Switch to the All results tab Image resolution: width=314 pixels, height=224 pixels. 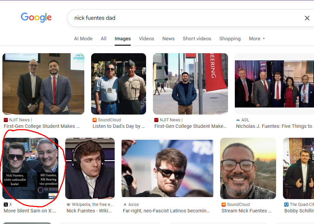(x=103, y=39)
